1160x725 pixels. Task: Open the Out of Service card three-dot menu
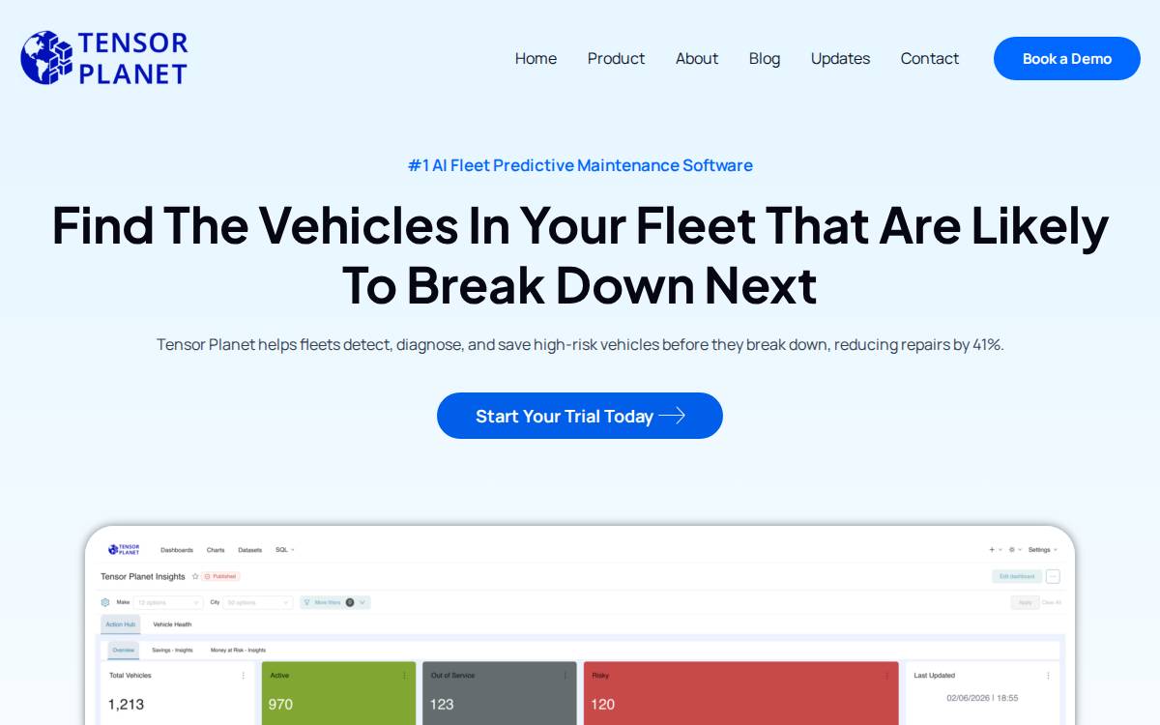(x=565, y=676)
